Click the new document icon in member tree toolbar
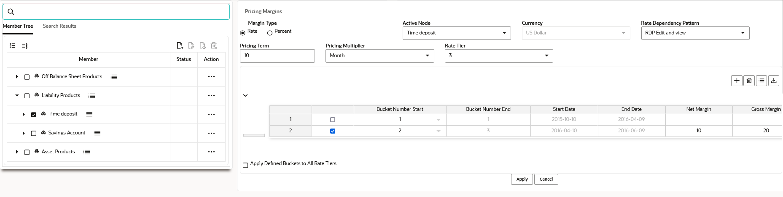783x197 pixels. click(180, 46)
